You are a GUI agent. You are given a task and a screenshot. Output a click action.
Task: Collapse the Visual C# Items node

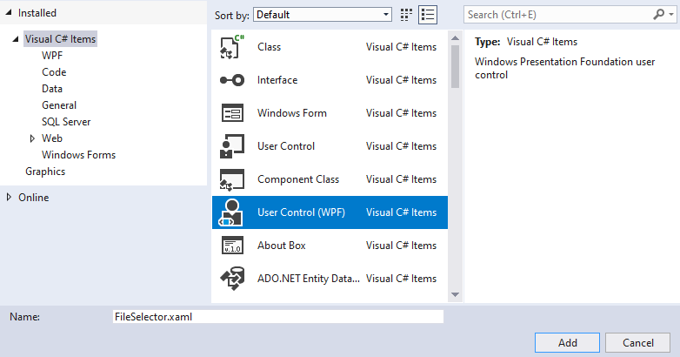pyautogui.click(x=16, y=39)
